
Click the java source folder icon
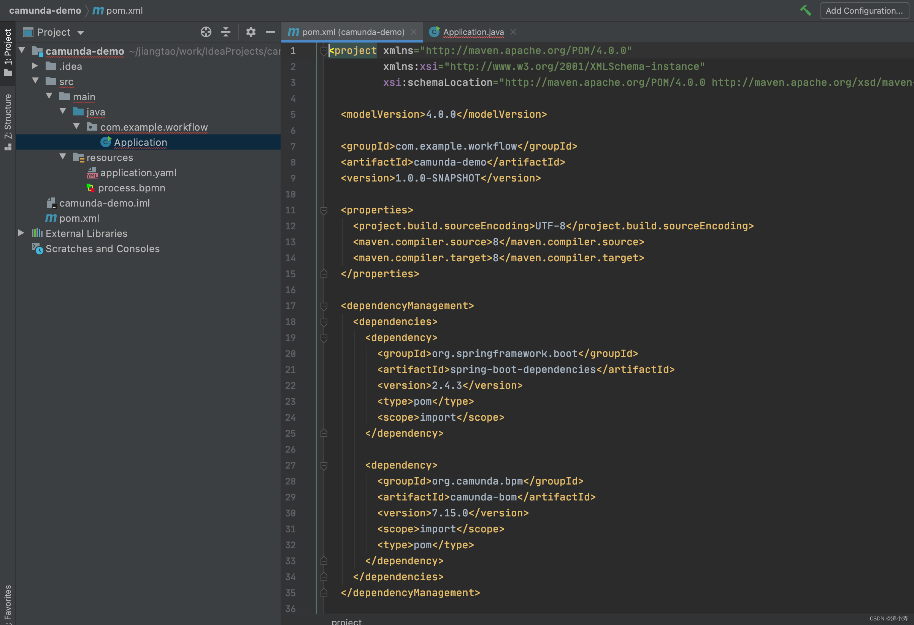(x=78, y=111)
